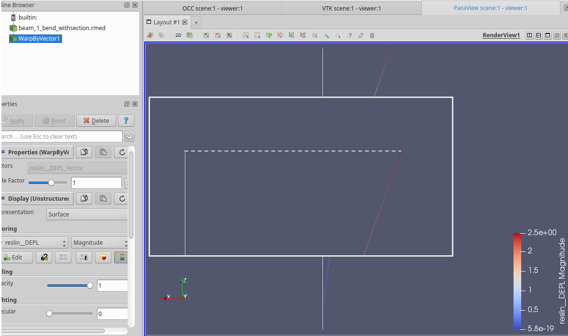Click the camera undo icon in view toolbar
This screenshot has height=336, width=568.
click(x=150, y=35)
